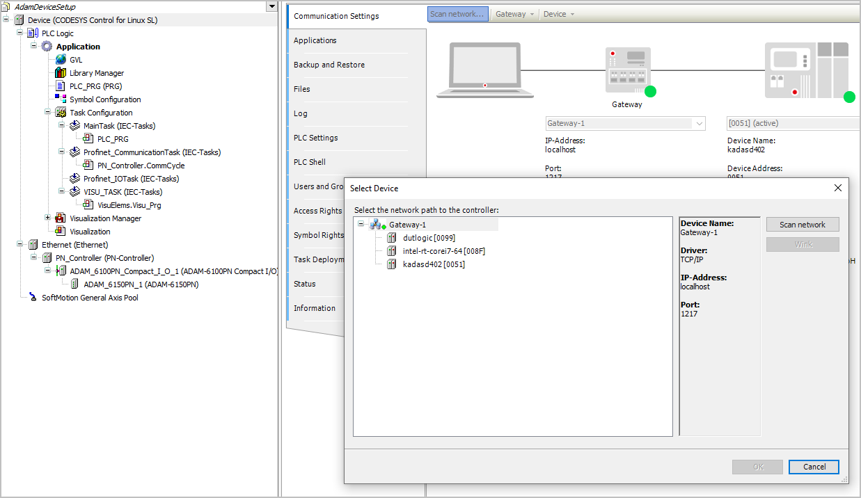Cancel the Select Device dialog
This screenshot has width=861, height=498.
(814, 467)
